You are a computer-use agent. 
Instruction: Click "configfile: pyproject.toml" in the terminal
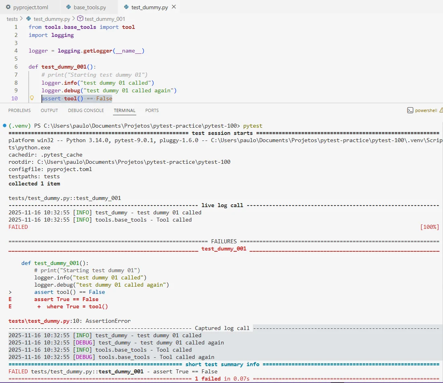pyautogui.click(x=50, y=169)
